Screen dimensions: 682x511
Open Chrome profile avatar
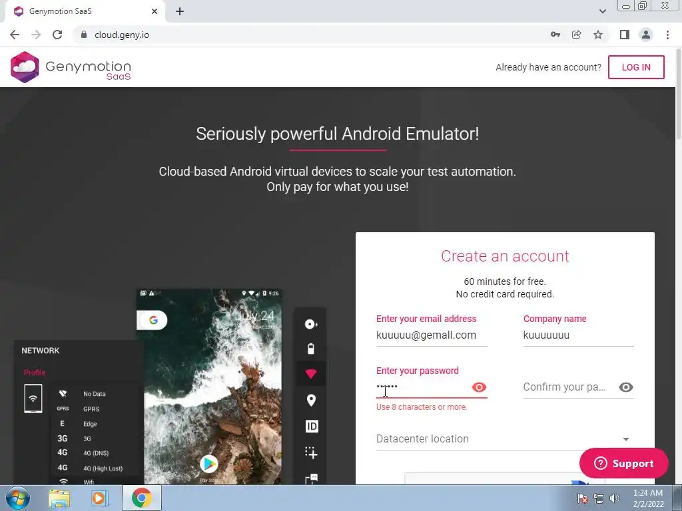[x=646, y=35]
